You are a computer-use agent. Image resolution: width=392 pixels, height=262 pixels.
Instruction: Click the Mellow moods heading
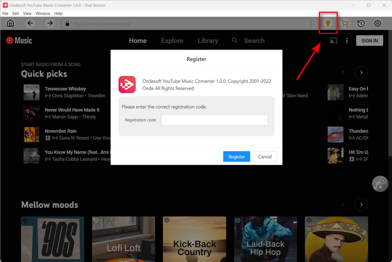point(50,205)
